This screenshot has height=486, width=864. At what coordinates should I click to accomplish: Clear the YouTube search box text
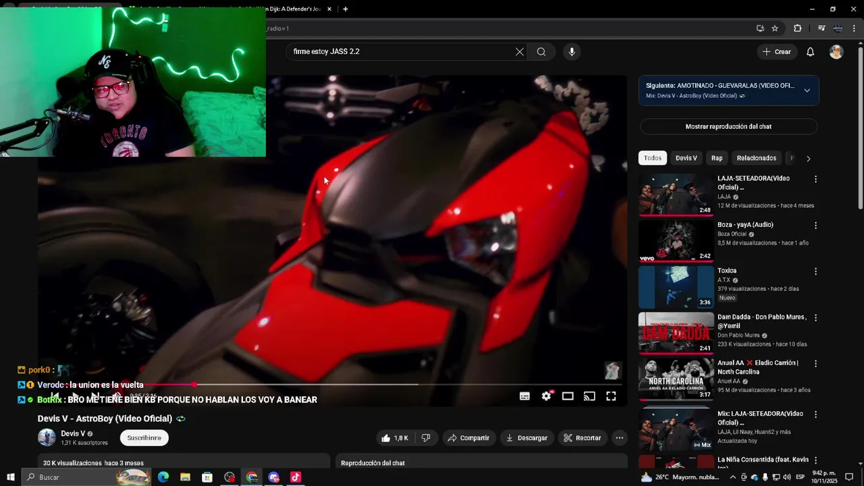(x=520, y=52)
